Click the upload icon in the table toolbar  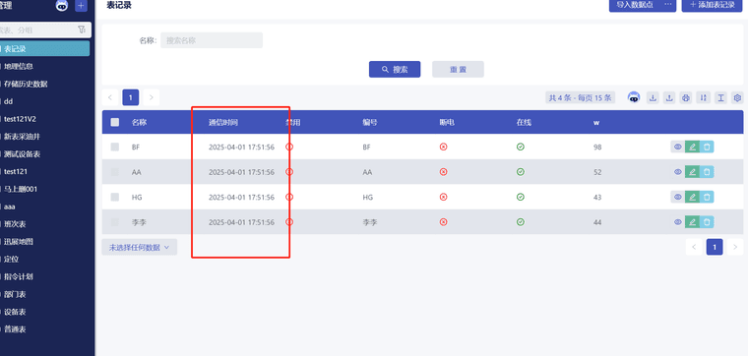tap(669, 97)
